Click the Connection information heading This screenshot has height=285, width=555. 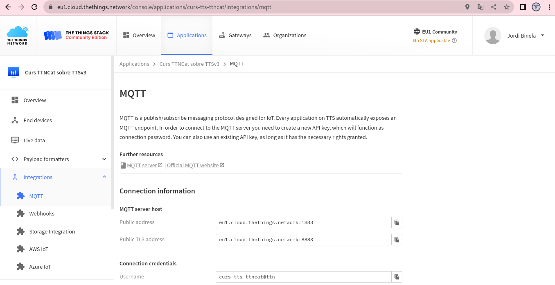click(x=157, y=191)
